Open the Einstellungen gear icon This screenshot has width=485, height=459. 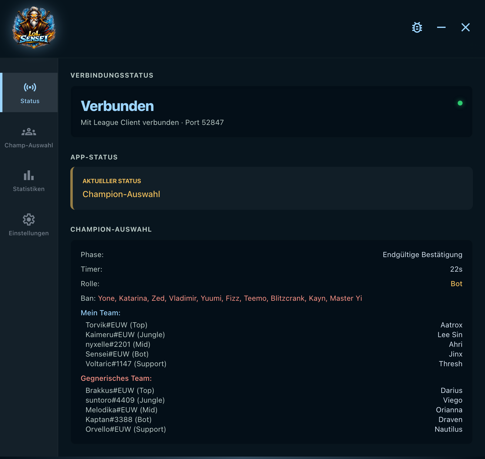tap(29, 219)
